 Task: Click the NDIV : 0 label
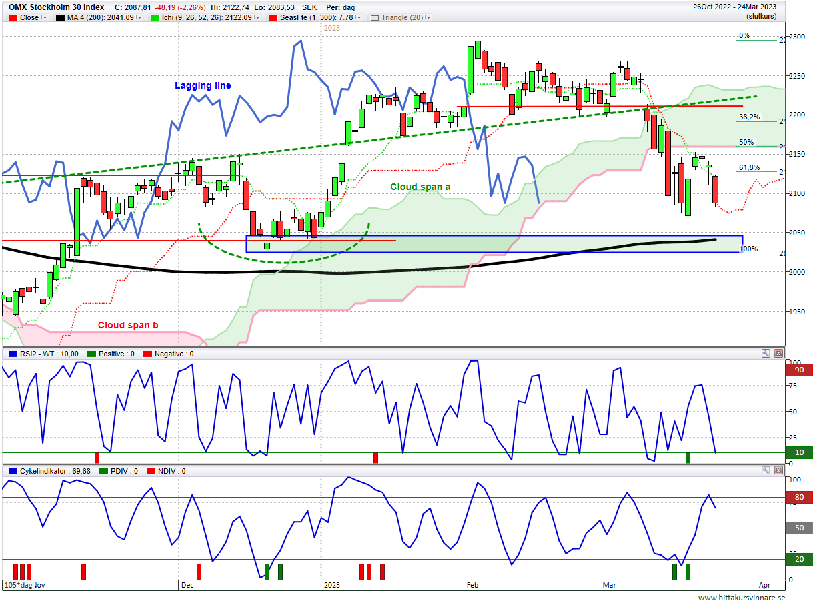click(x=170, y=471)
